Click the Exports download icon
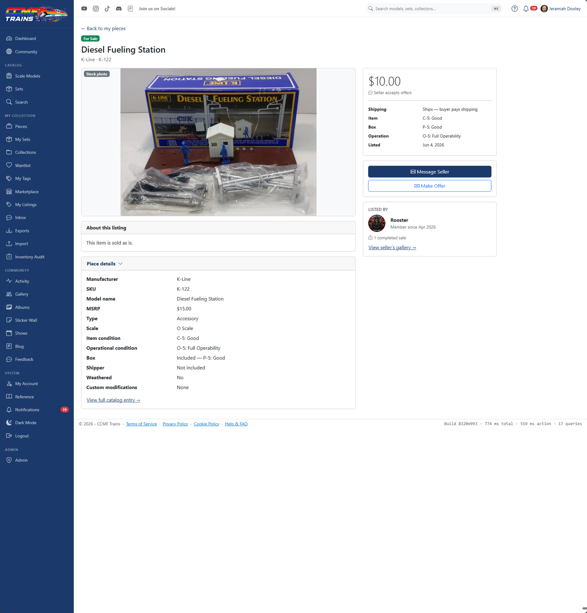This screenshot has height=613, width=587. point(9,231)
